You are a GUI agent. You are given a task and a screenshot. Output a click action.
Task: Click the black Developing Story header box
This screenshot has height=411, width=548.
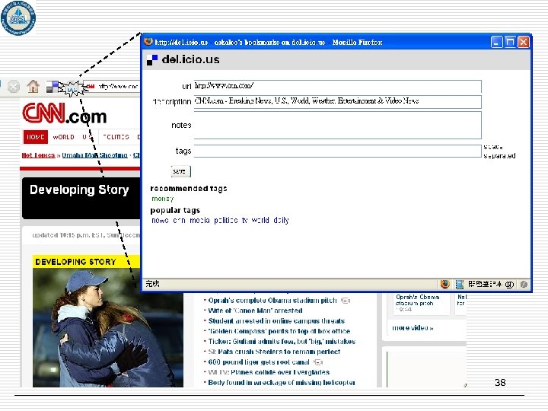[81, 198]
